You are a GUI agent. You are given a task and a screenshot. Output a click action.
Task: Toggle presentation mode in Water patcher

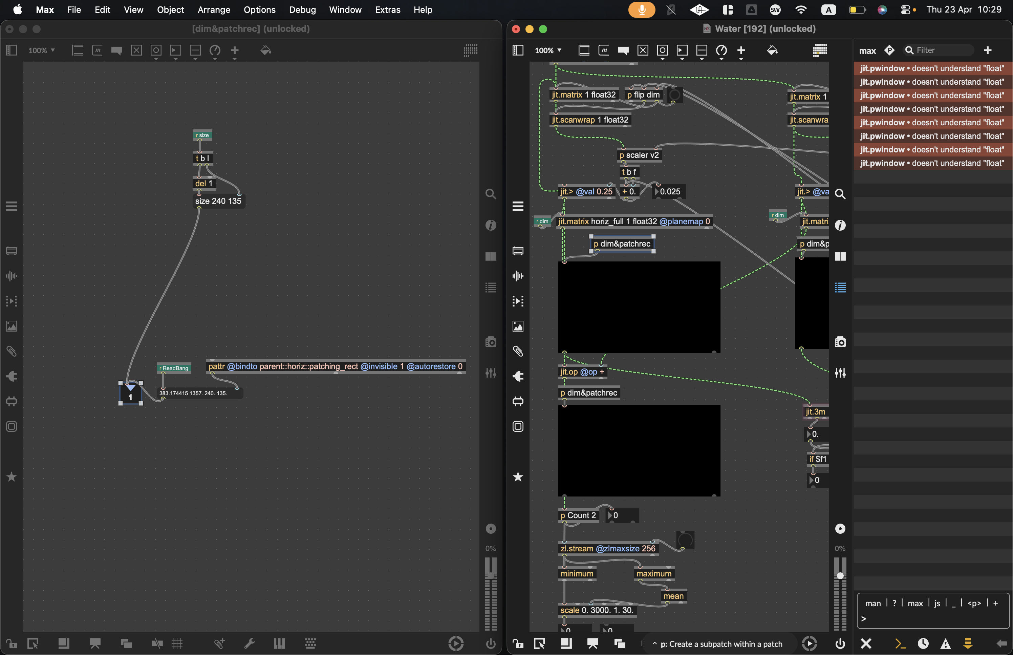(592, 643)
